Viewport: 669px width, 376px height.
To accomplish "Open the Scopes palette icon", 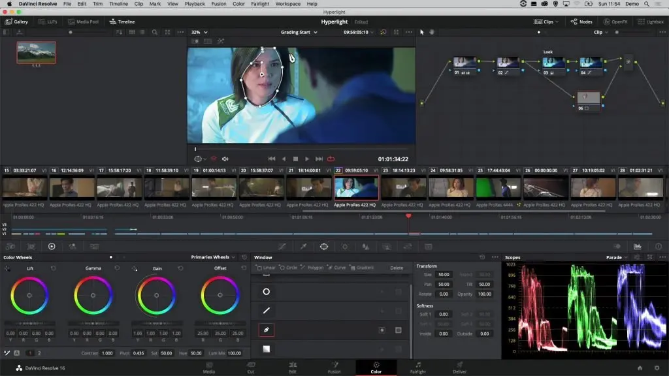I will tap(637, 247).
